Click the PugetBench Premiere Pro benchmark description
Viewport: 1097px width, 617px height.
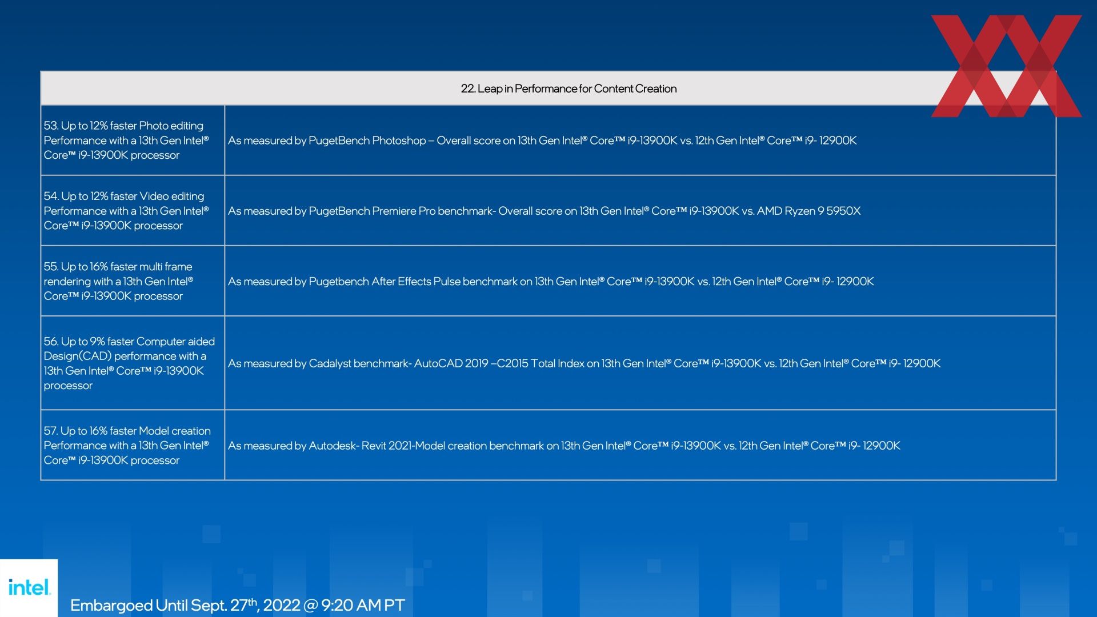pyautogui.click(x=544, y=211)
